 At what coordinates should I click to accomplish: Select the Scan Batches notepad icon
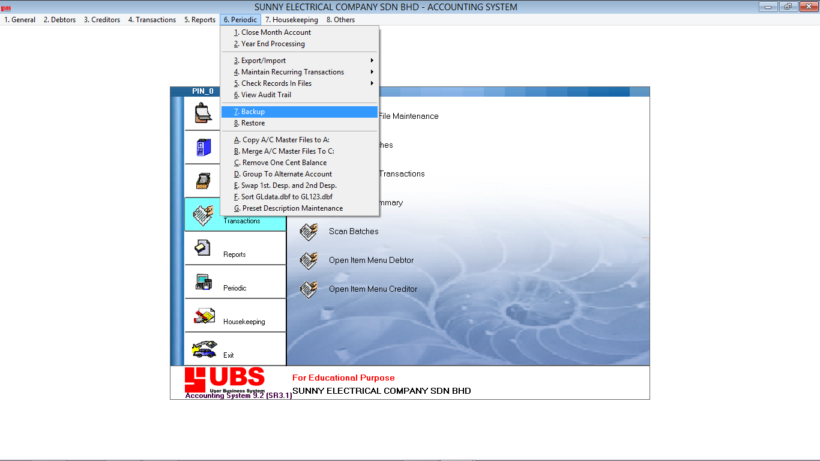309,232
